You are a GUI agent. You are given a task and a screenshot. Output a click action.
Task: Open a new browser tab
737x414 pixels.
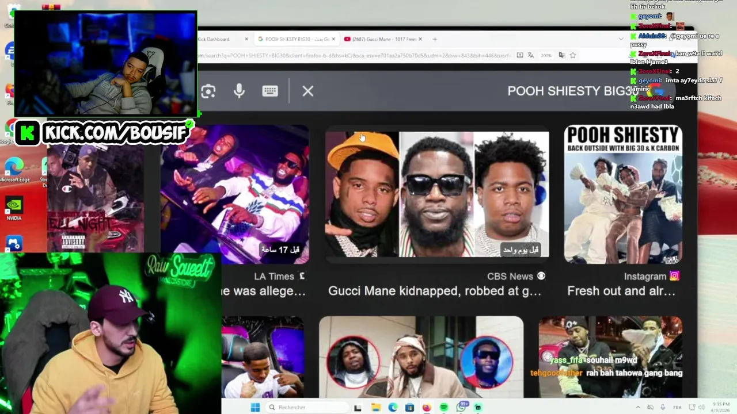click(435, 39)
